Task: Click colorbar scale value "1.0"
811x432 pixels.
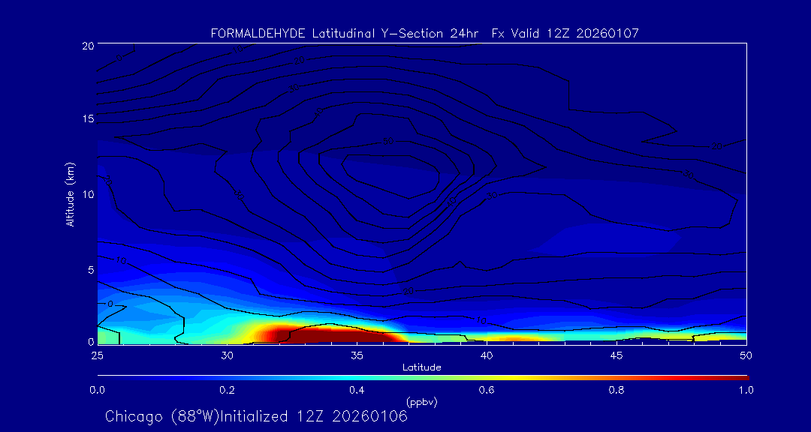Action: tap(746, 390)
